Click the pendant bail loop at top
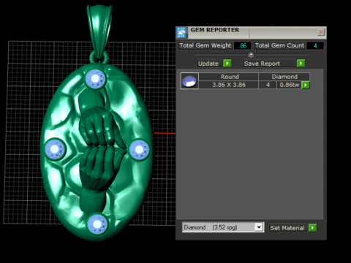The height and width of the screenshot is (263, 351). point(99,31)
